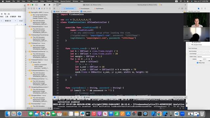Collapse the FirebaseFirestore issue group

point(28,60)
